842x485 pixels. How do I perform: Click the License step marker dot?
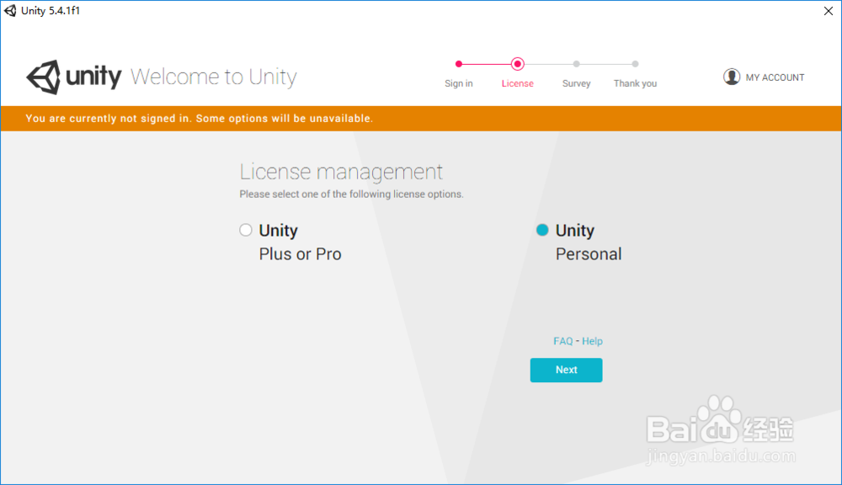click(x=517, y=63)
